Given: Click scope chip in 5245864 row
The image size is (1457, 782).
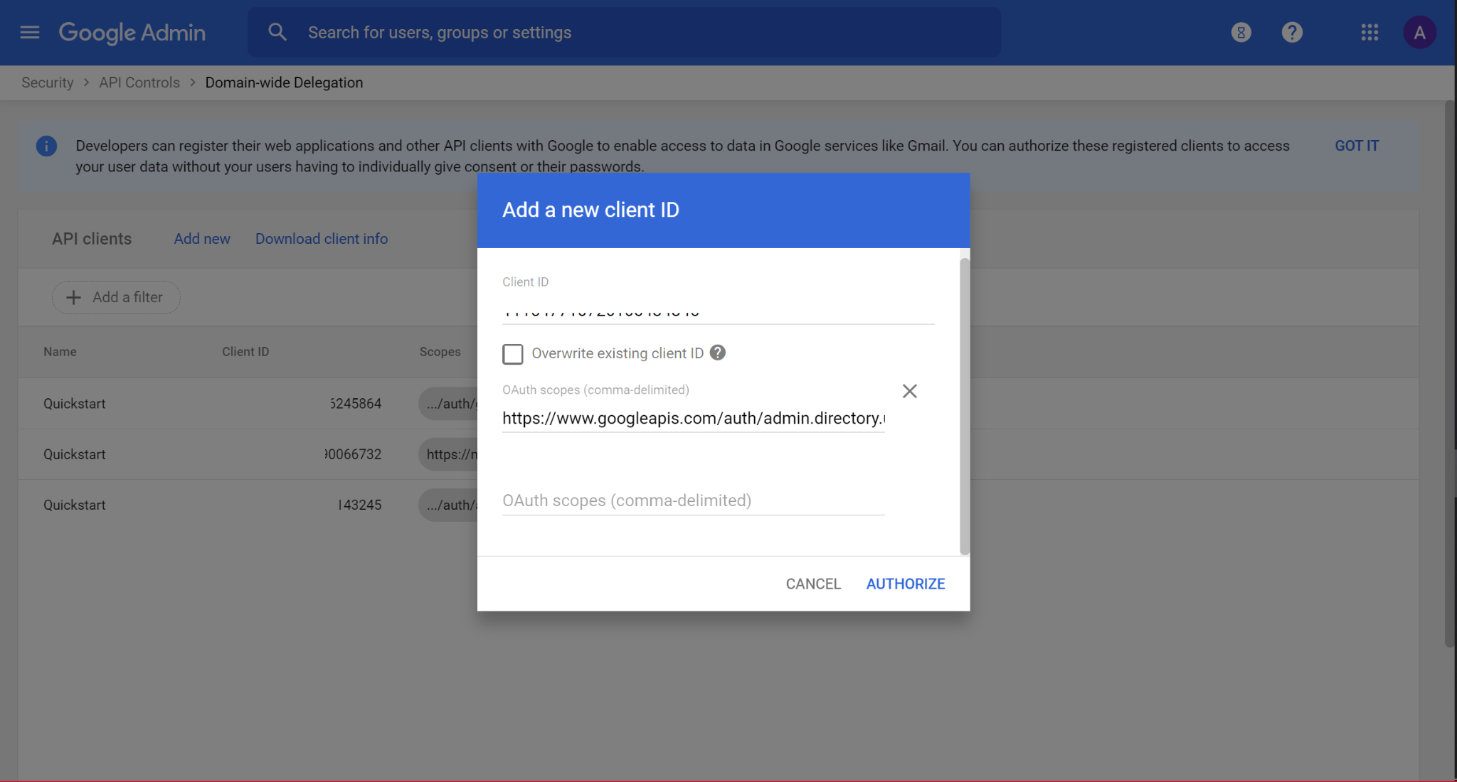Looking at the screenshot, I should 448,403.
